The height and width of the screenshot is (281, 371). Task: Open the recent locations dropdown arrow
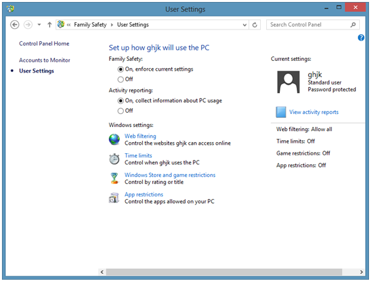click(x=39, y=25)
